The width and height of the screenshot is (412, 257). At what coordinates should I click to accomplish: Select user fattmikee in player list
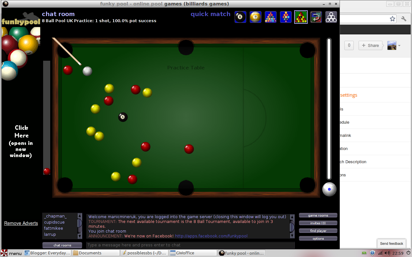[x=53, y=228]
